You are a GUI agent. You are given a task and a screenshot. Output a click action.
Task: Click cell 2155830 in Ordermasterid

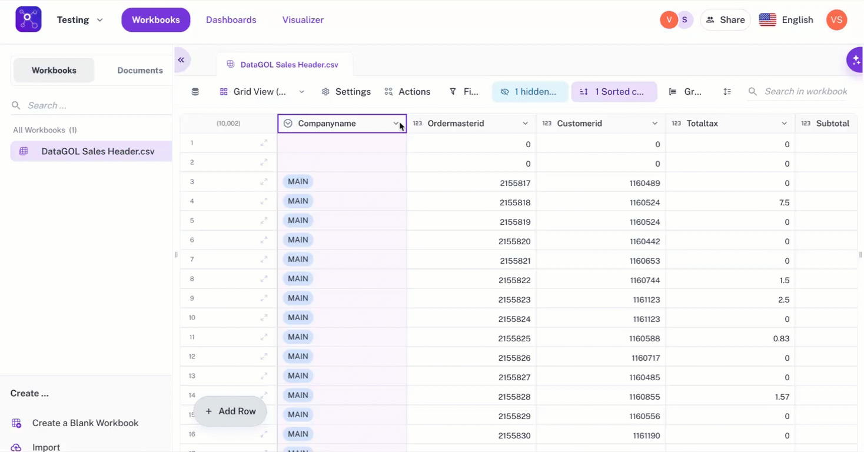[471, 436]
